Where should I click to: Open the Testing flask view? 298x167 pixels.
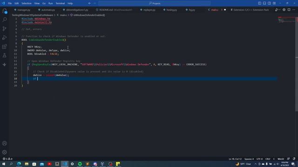pos(5,56)
